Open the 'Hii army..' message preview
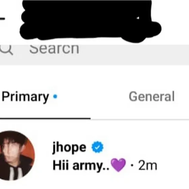Viewport: 189px width, 189px height. pyautogui.click(x=81, y=166)
